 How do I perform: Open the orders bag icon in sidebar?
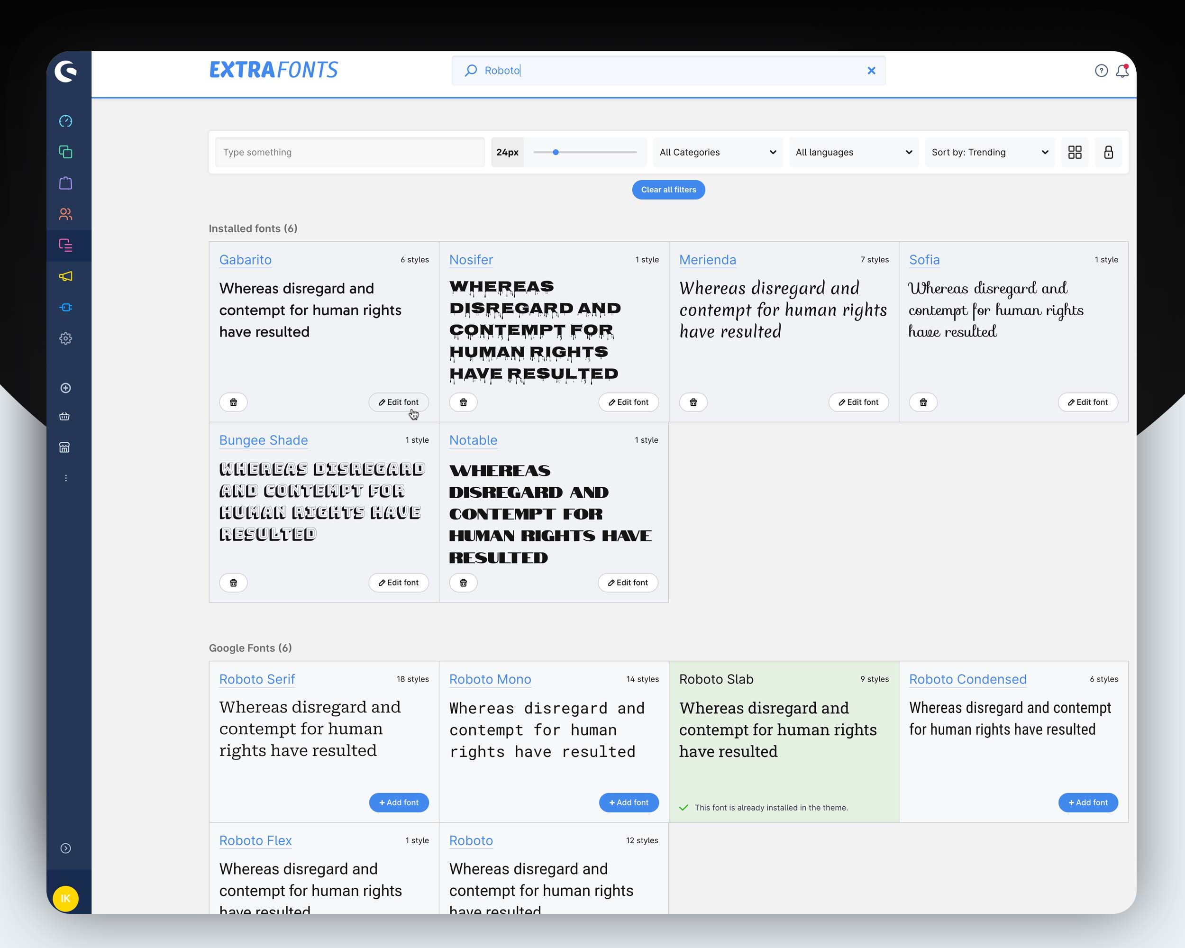(65, 183)
